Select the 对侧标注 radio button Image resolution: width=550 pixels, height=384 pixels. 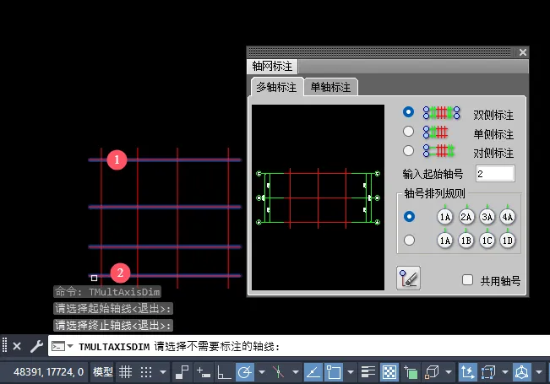pos(408,151)
